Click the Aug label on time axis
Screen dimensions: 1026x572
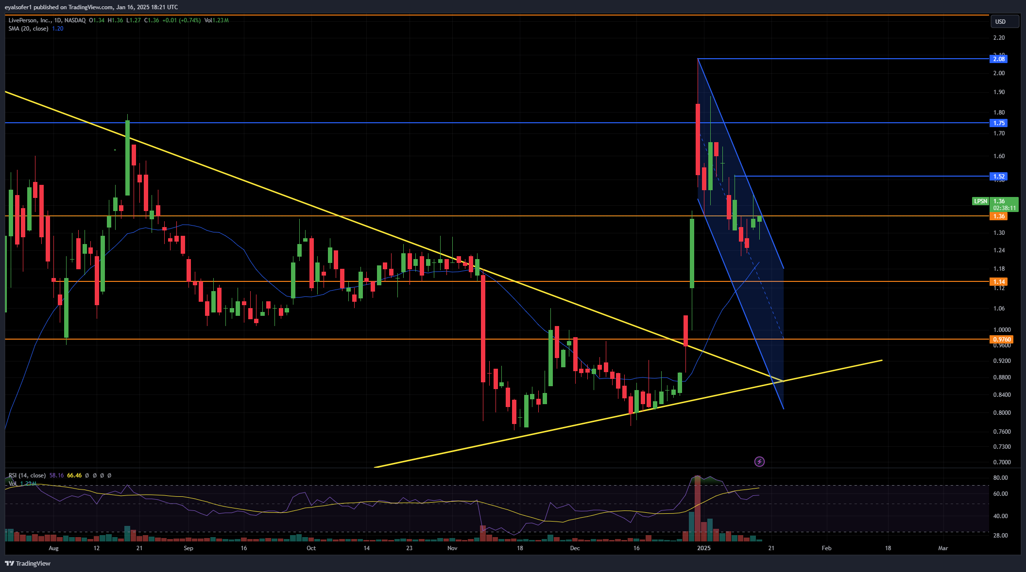[x=53, y=548]
